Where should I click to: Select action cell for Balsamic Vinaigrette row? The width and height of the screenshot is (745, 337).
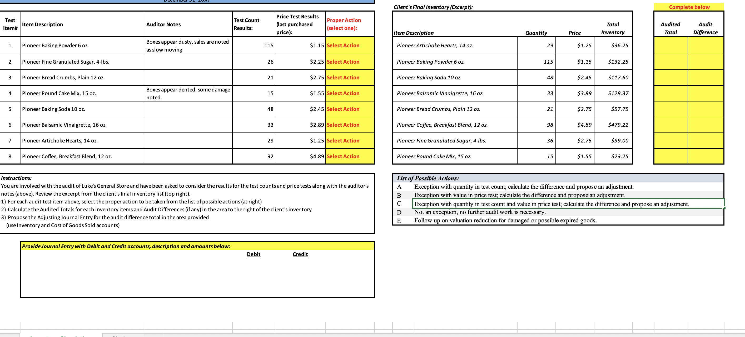[x=349, y=125]
